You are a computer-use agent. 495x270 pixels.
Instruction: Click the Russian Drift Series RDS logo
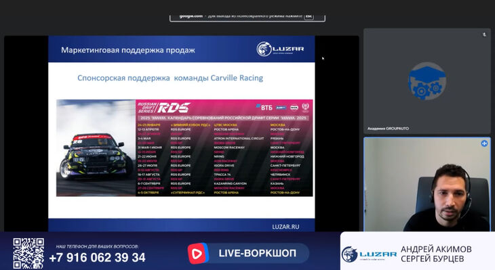pos(164,108)
